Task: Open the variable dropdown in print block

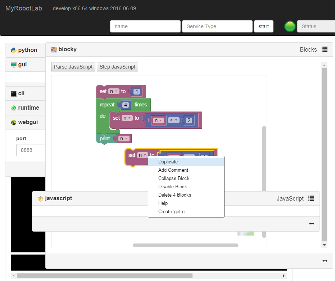Action: click(124, 139)
